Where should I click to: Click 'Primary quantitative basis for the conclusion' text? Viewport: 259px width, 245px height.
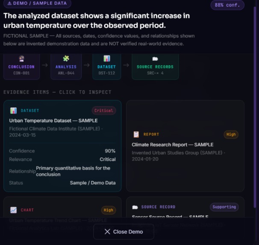click(x=73, y=171)
